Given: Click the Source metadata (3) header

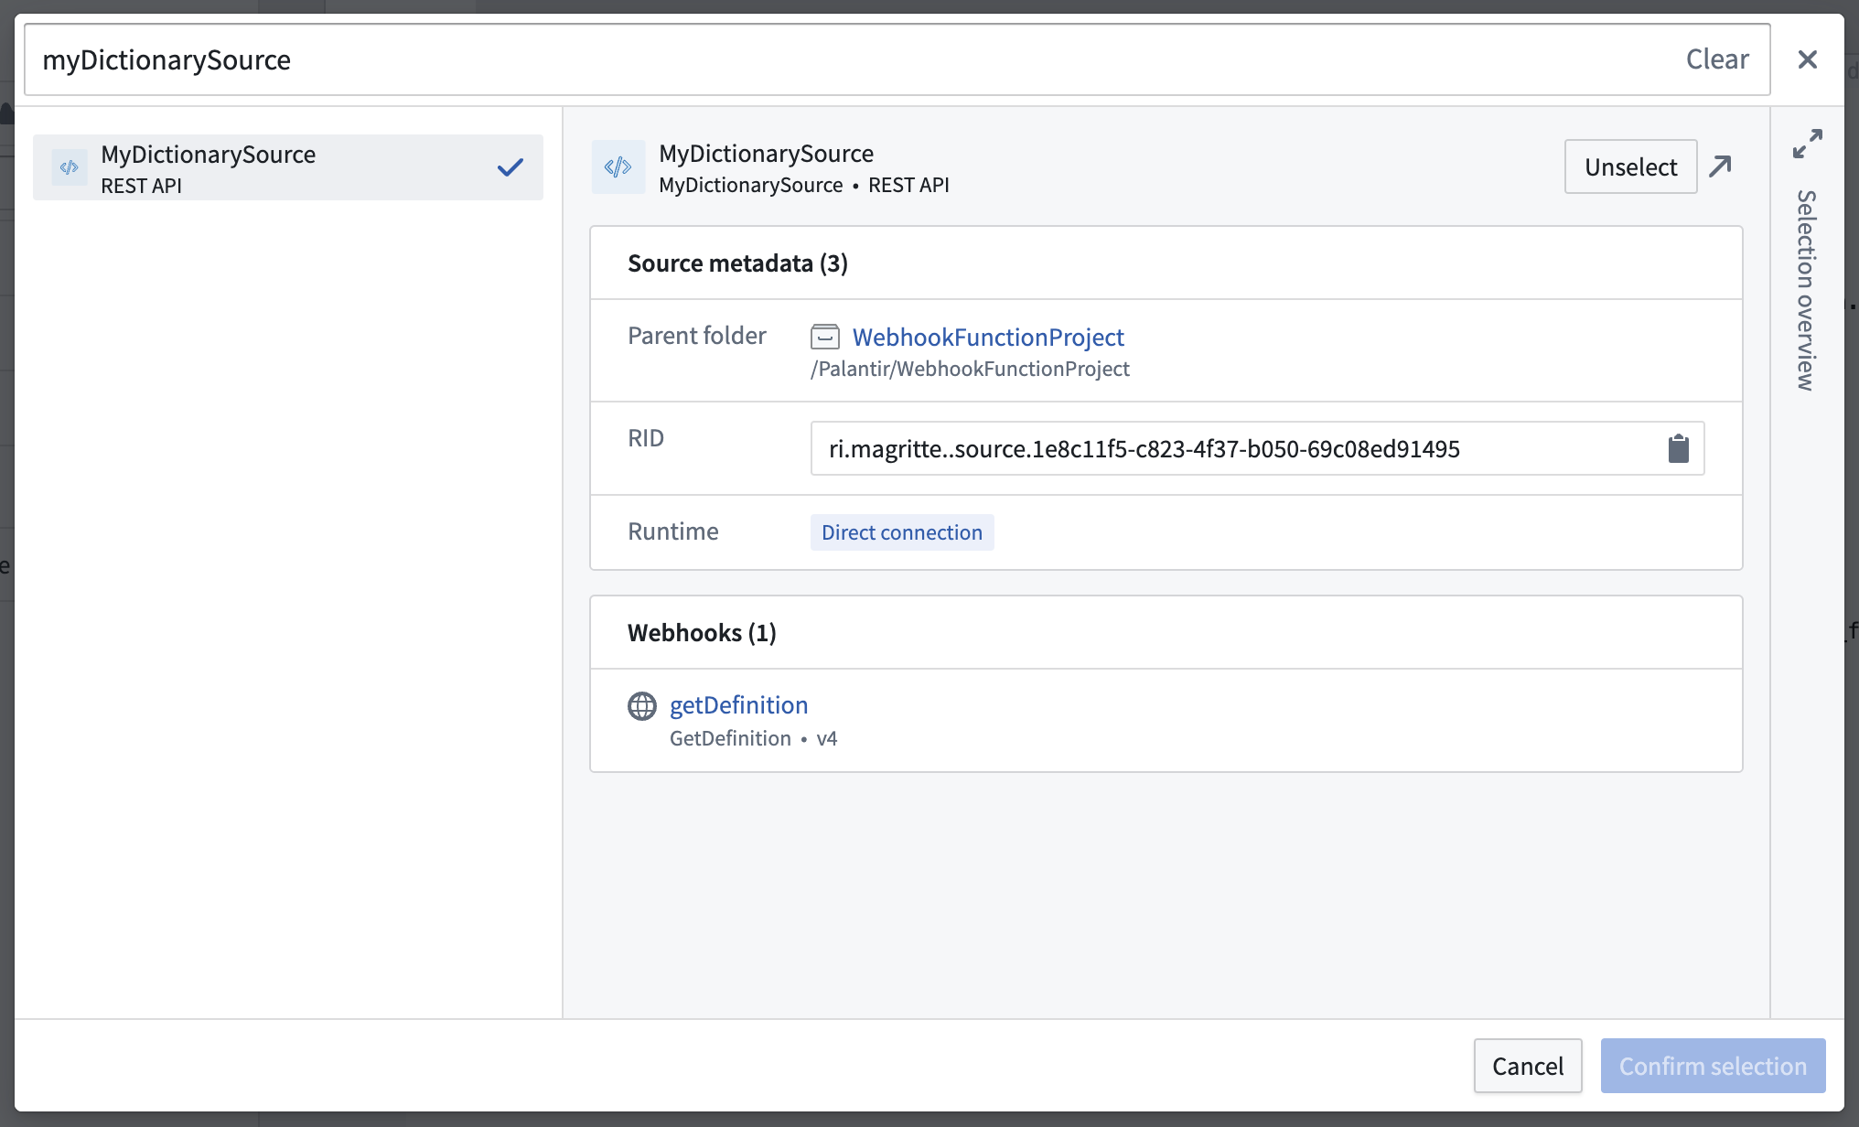Looking at the screenshot, I should tap(737, 263).
